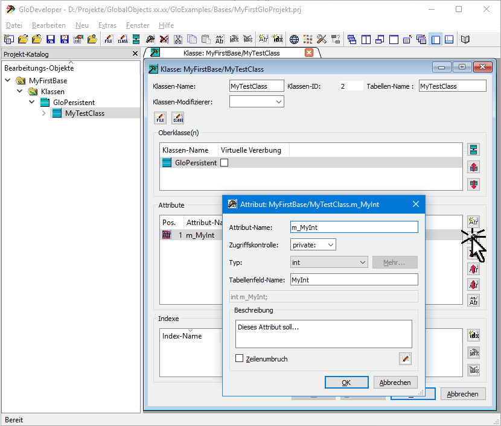Open the Typ dropdown showing int
Viewport: 501px width, 426px height.
(329, 262)
